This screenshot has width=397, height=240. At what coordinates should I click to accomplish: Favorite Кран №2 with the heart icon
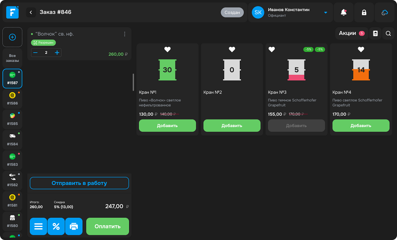pos(232,50)
